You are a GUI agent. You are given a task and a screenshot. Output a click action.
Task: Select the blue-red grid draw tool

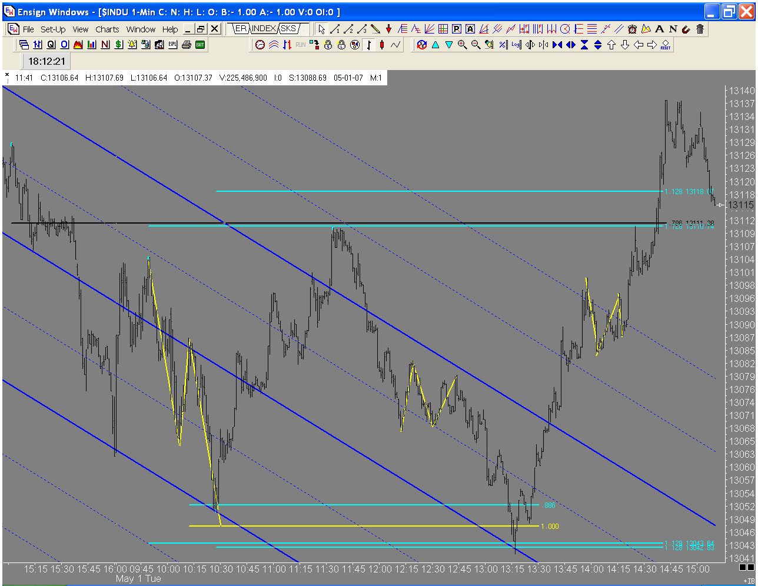pos(443,29)
